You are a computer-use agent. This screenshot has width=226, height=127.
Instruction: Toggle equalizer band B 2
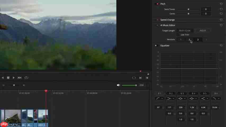tap(171, 93)
